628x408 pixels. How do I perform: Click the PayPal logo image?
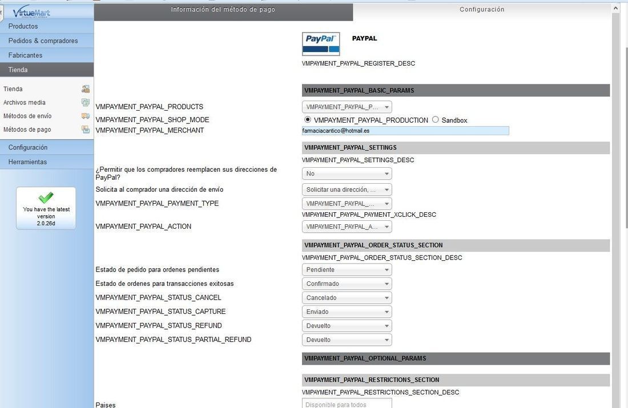[321, 44]
